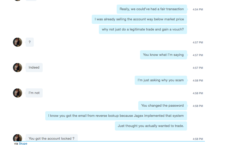Click the "I'm just asking why you scam" message
The width and height of the screenshot is (229, 145).
click(x=161, y=80)
